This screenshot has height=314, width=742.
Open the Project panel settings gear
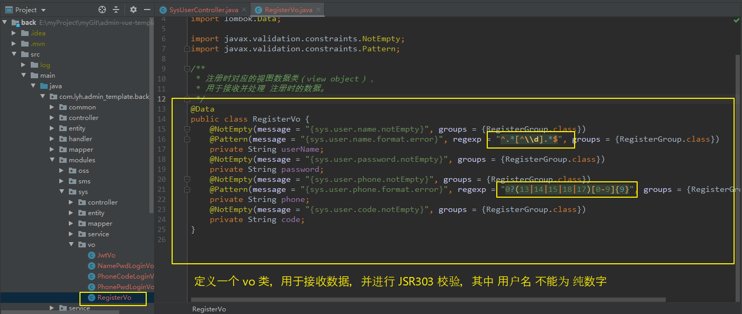(133, 10)
